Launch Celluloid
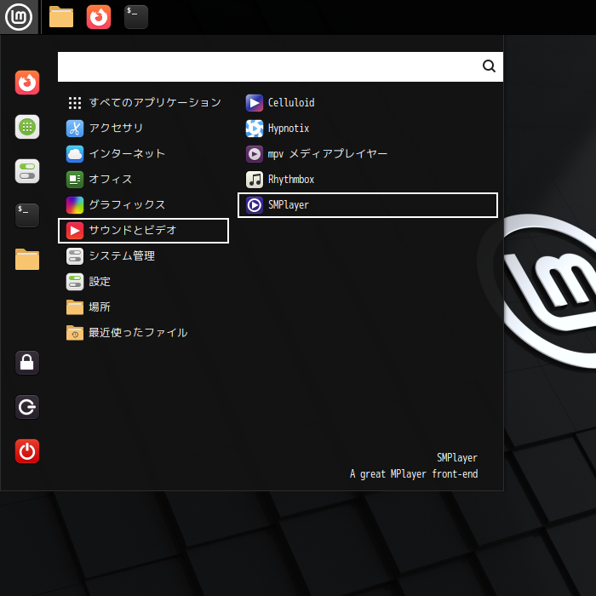This screenshot has width=596, height=596. coord(368,103)
